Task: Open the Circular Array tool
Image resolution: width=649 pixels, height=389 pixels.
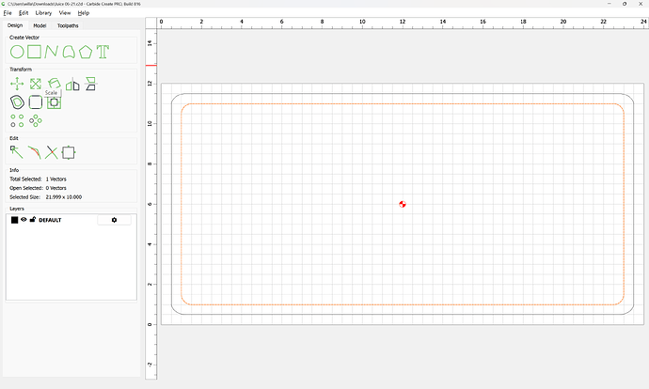Action: coord(36,120)
